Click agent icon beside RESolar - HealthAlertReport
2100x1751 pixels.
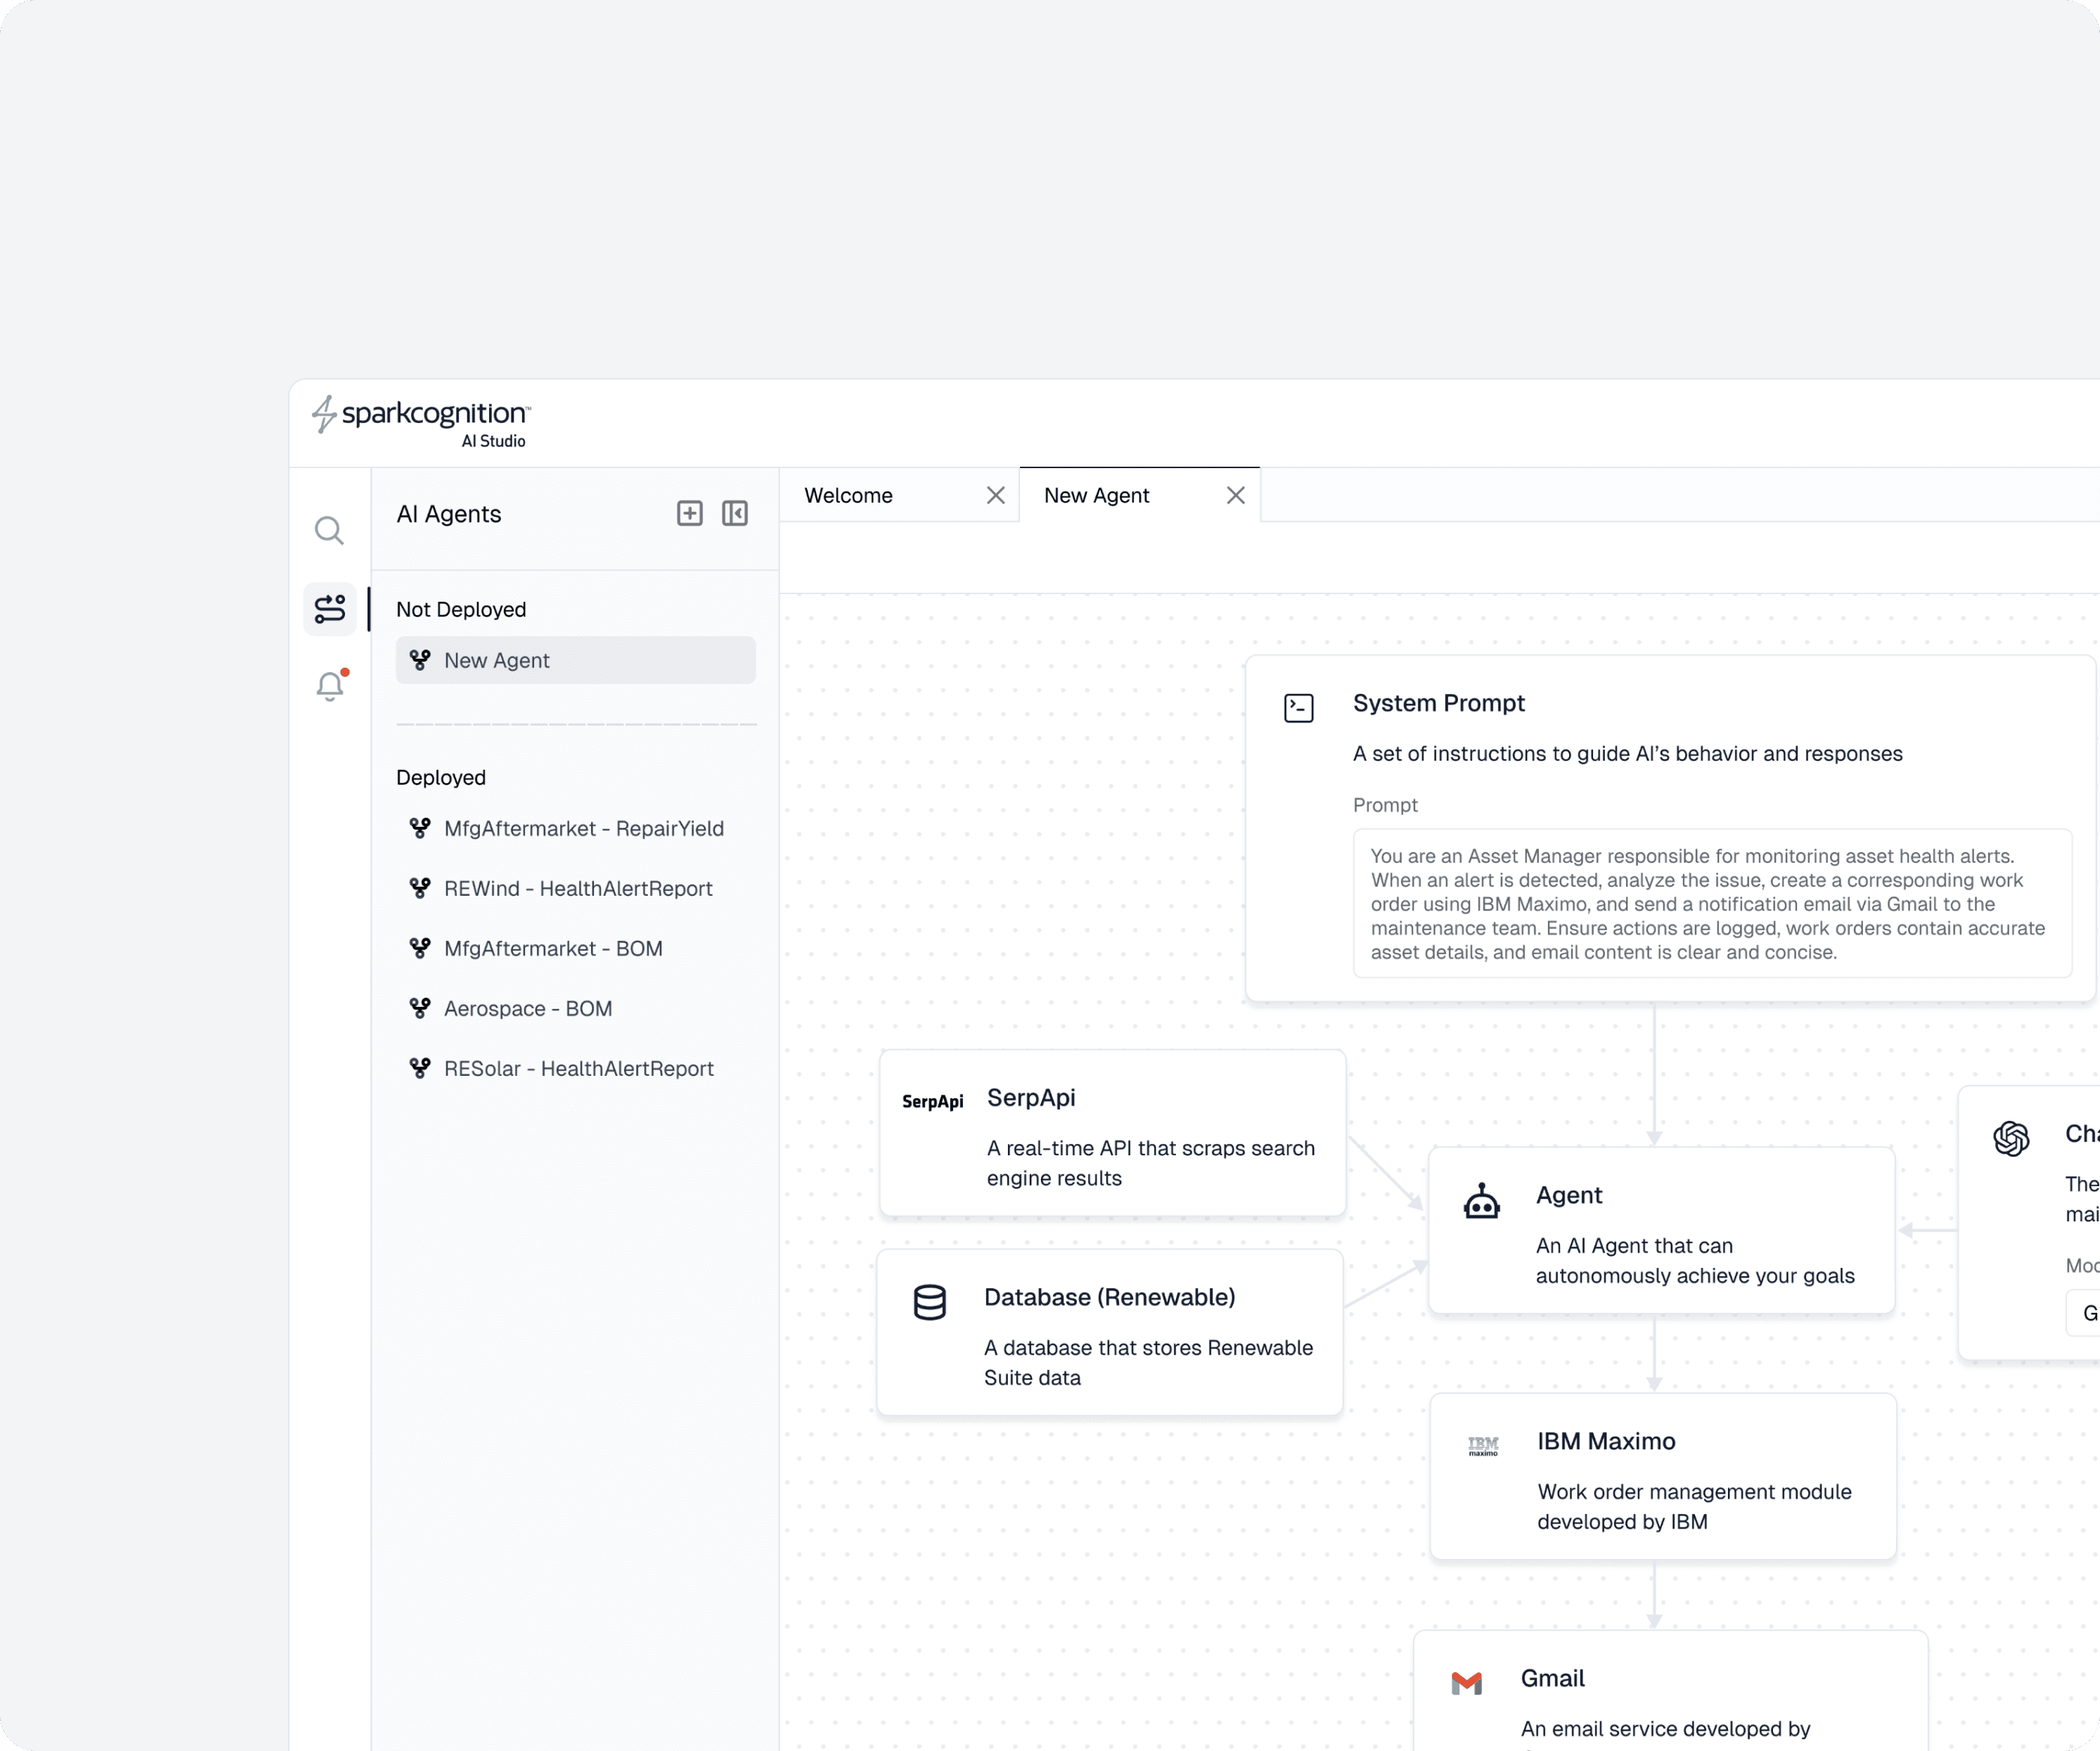pyautogui.click(x=420, y=1068)
